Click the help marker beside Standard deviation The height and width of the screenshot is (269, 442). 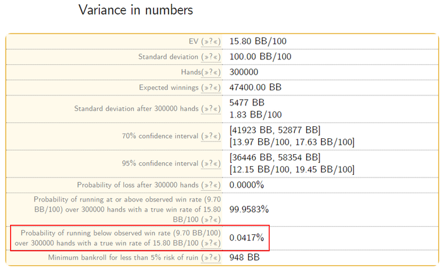click(211, 57)
